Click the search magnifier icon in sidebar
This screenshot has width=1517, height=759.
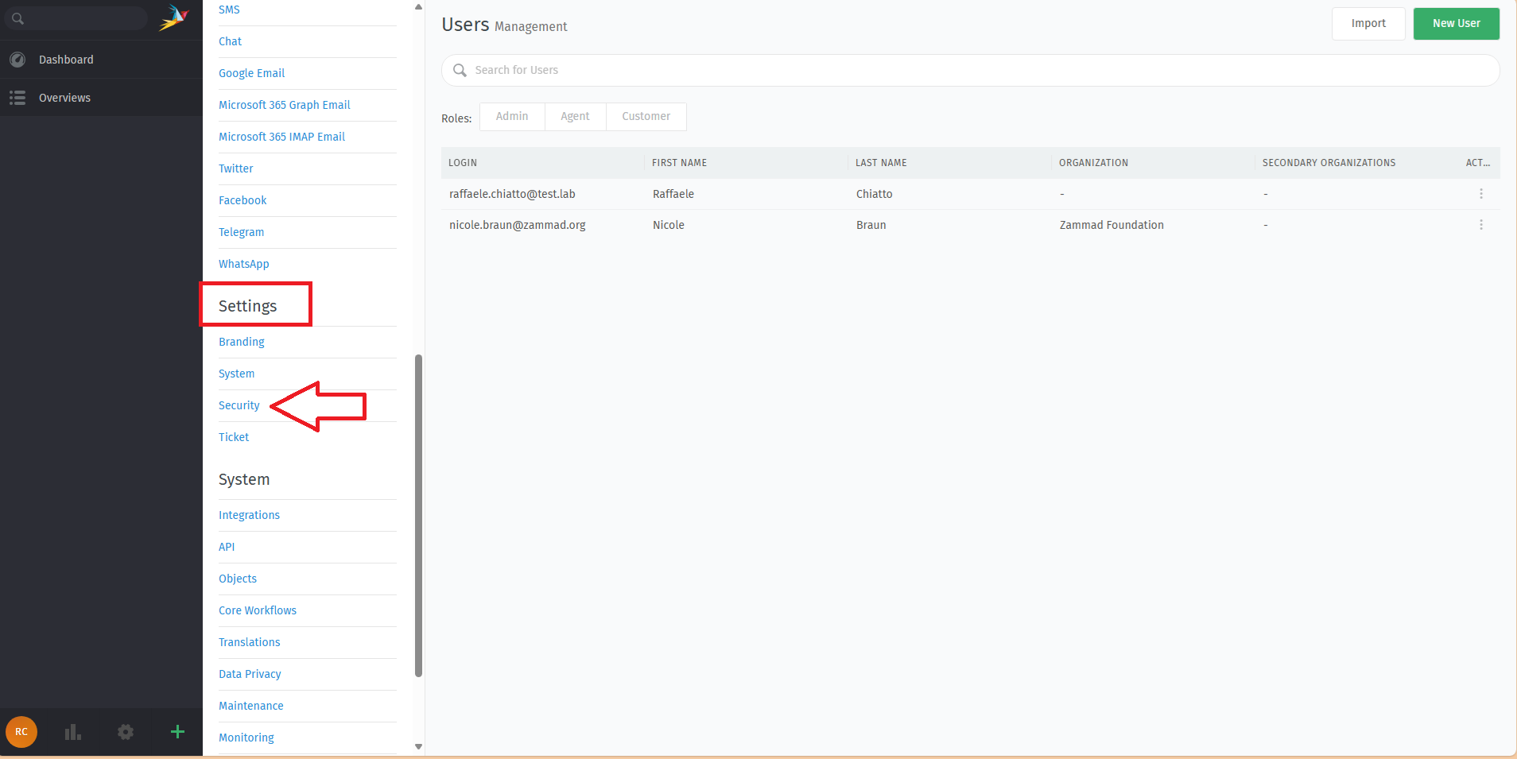pyautogui.click(x=18, y=18)
